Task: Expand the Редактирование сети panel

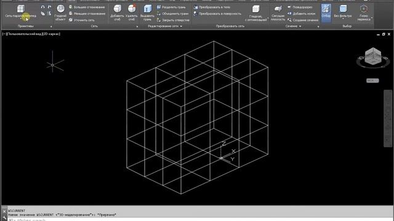Action: pos(165,26)
